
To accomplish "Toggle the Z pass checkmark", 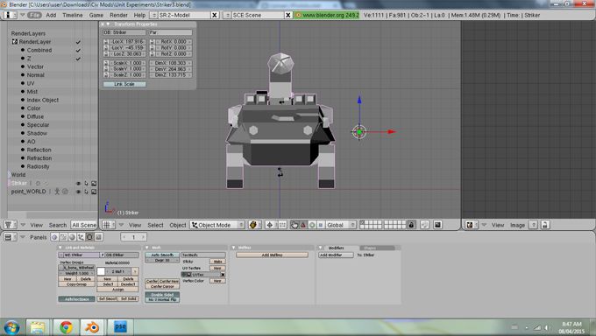I will click(78, 59).
